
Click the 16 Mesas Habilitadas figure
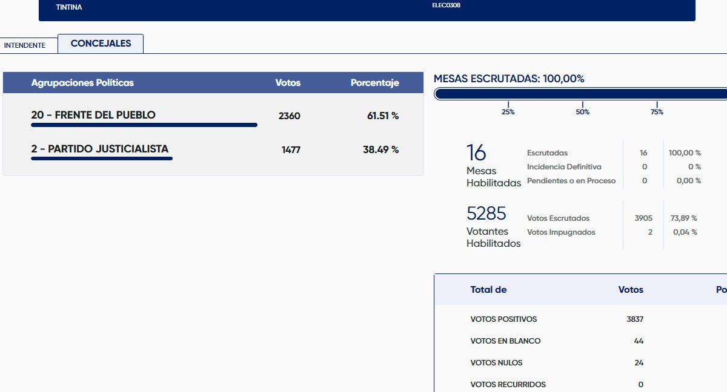(x=476, y=153)
